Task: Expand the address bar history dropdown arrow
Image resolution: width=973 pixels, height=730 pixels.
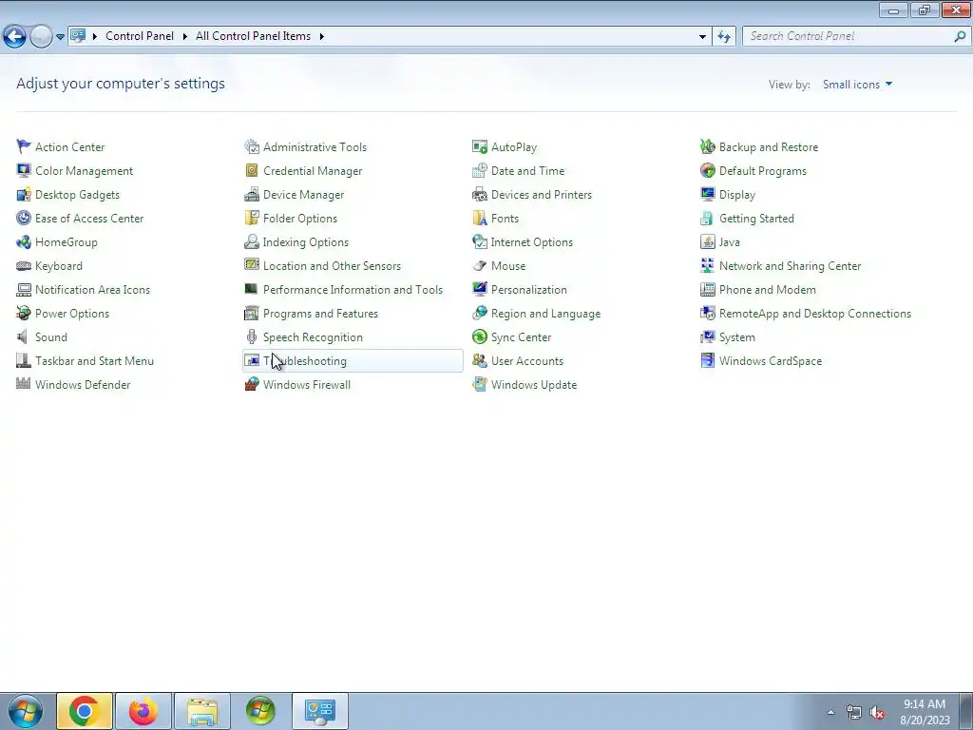Action: pos(702,37)
